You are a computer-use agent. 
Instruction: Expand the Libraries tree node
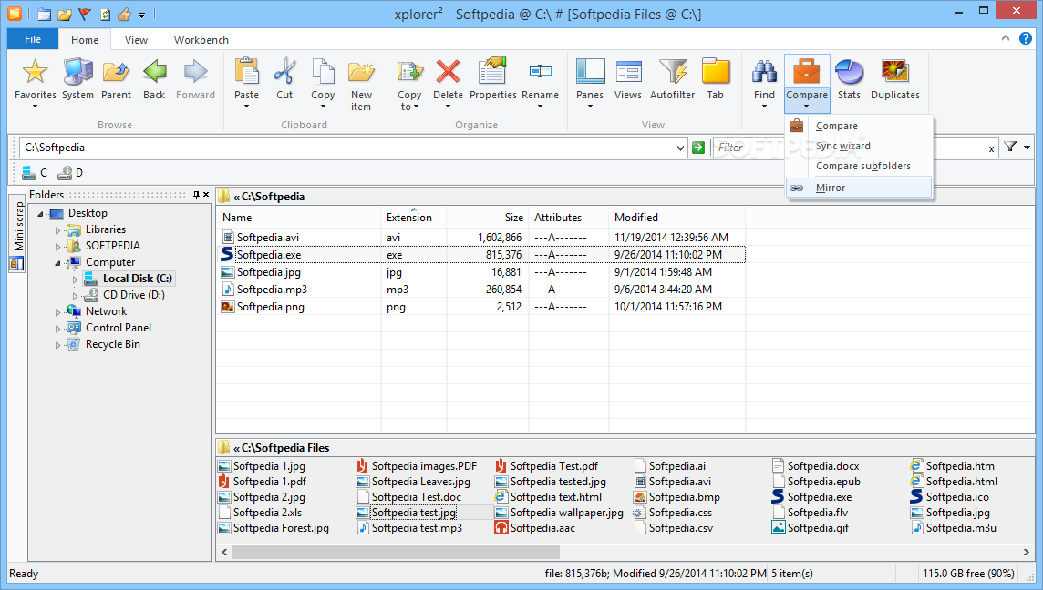57,229
